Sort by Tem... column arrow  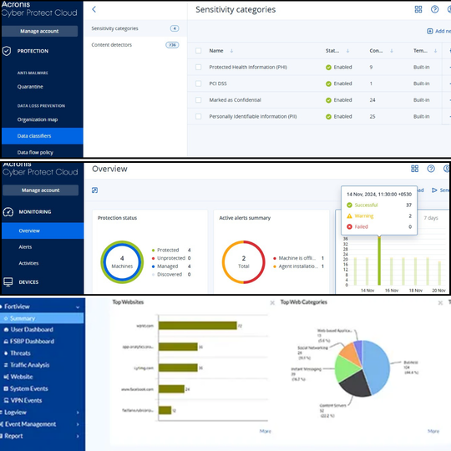pyautogui.click(x=435, y=51)
